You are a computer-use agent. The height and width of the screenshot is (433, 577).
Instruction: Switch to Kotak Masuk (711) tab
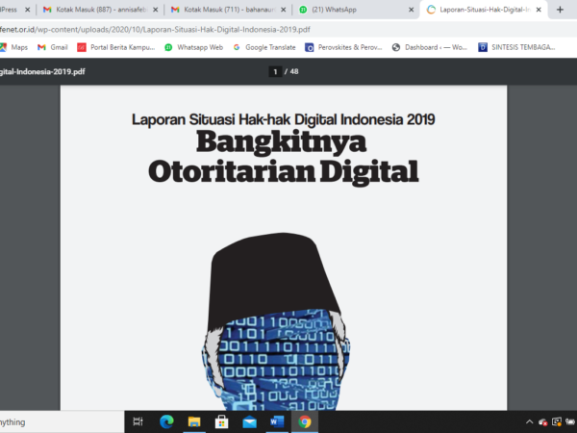click(x=228, y=10)
